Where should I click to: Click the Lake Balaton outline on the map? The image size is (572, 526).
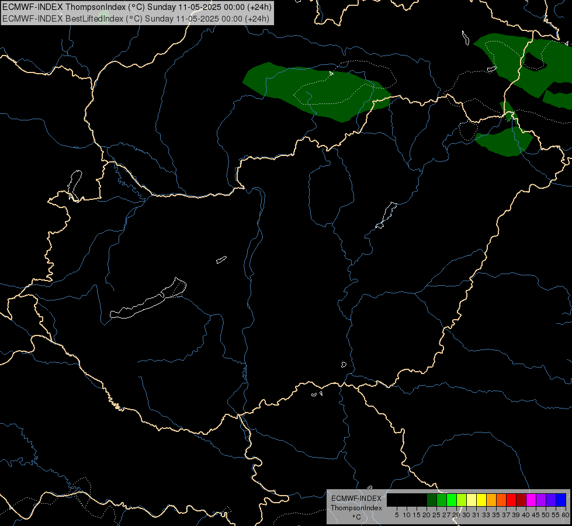(148, 299)
